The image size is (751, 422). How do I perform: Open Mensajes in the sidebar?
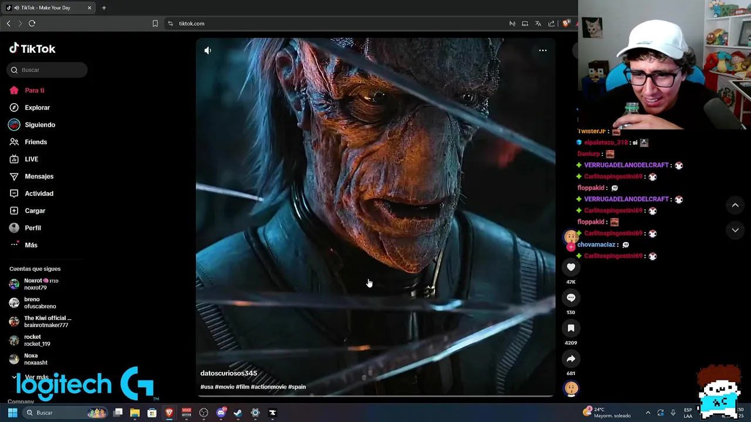click(x=39, y=176)
